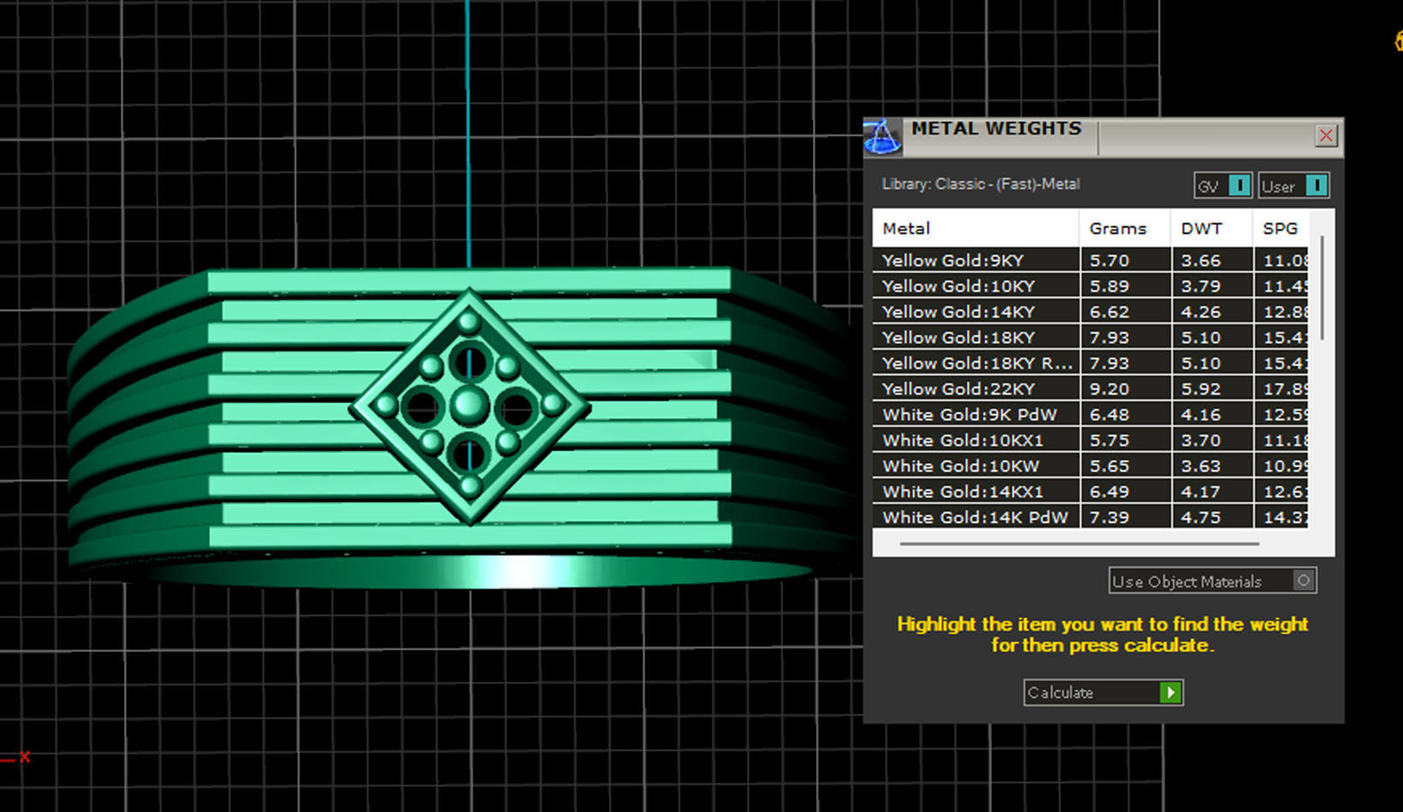The height and width of the screenshot is (812, 1403).
Task: Click the 5.92 DWT value
Action: pos(1201,389)
